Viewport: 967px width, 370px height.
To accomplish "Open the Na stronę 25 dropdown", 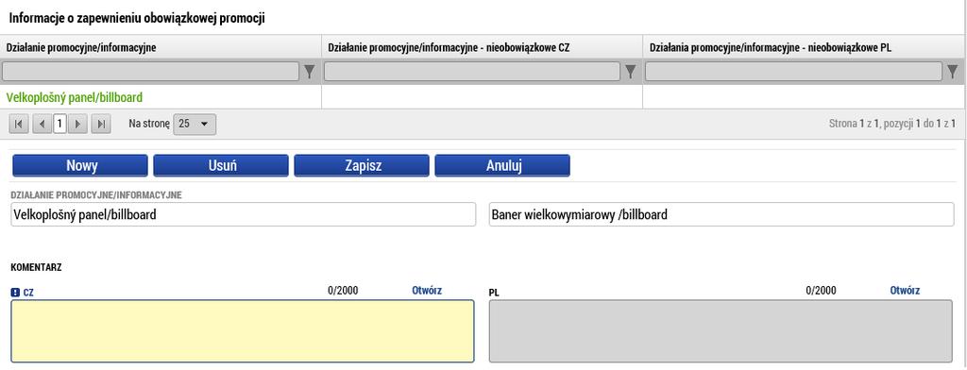I will pos(195,124).
